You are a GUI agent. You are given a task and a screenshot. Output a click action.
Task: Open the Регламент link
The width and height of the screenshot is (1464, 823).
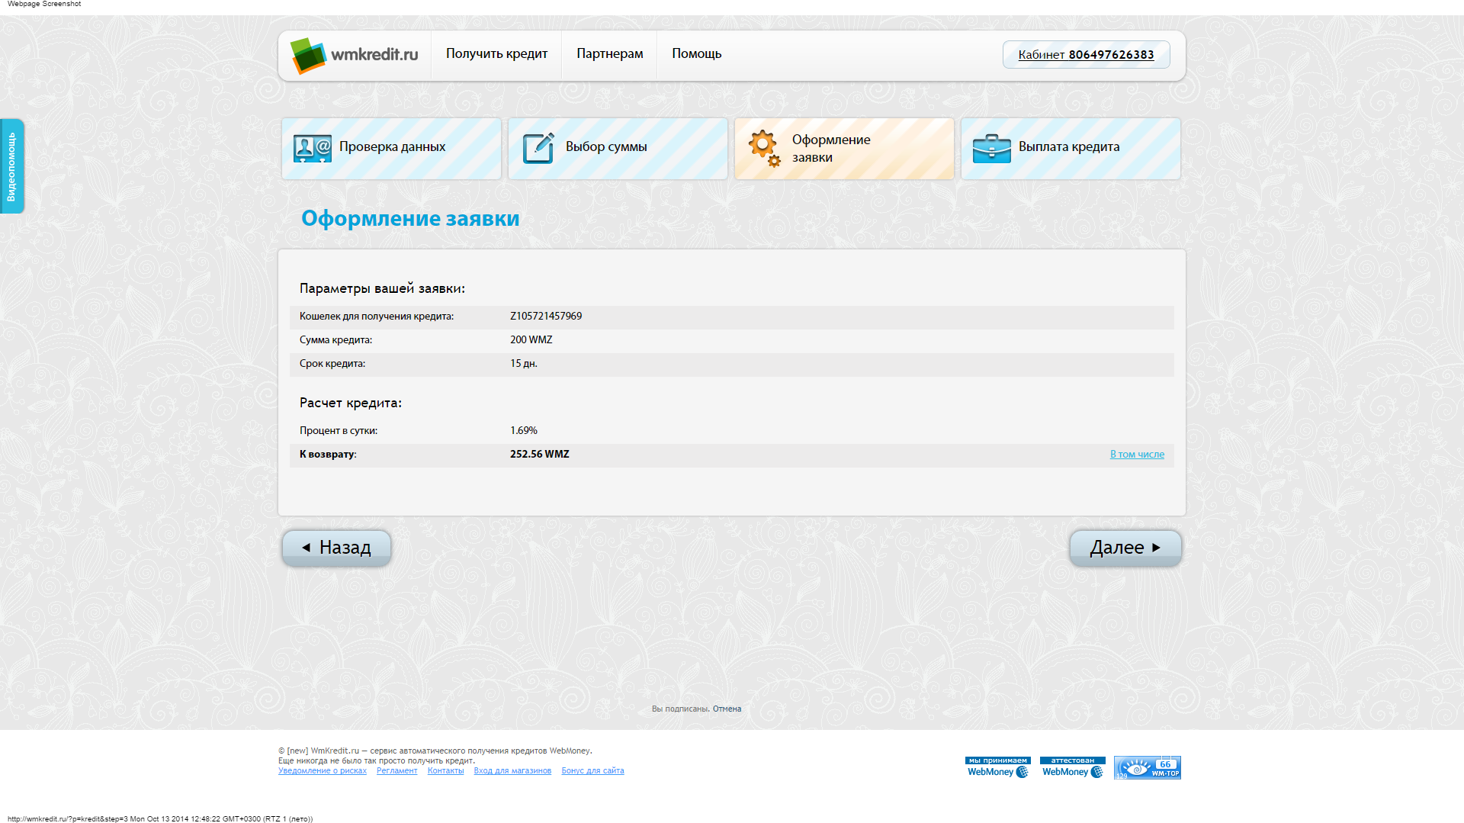396,771
